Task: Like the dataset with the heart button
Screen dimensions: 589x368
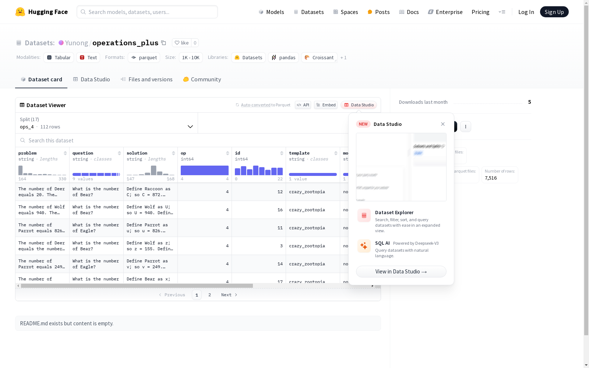Action: [x=181, y=43]
